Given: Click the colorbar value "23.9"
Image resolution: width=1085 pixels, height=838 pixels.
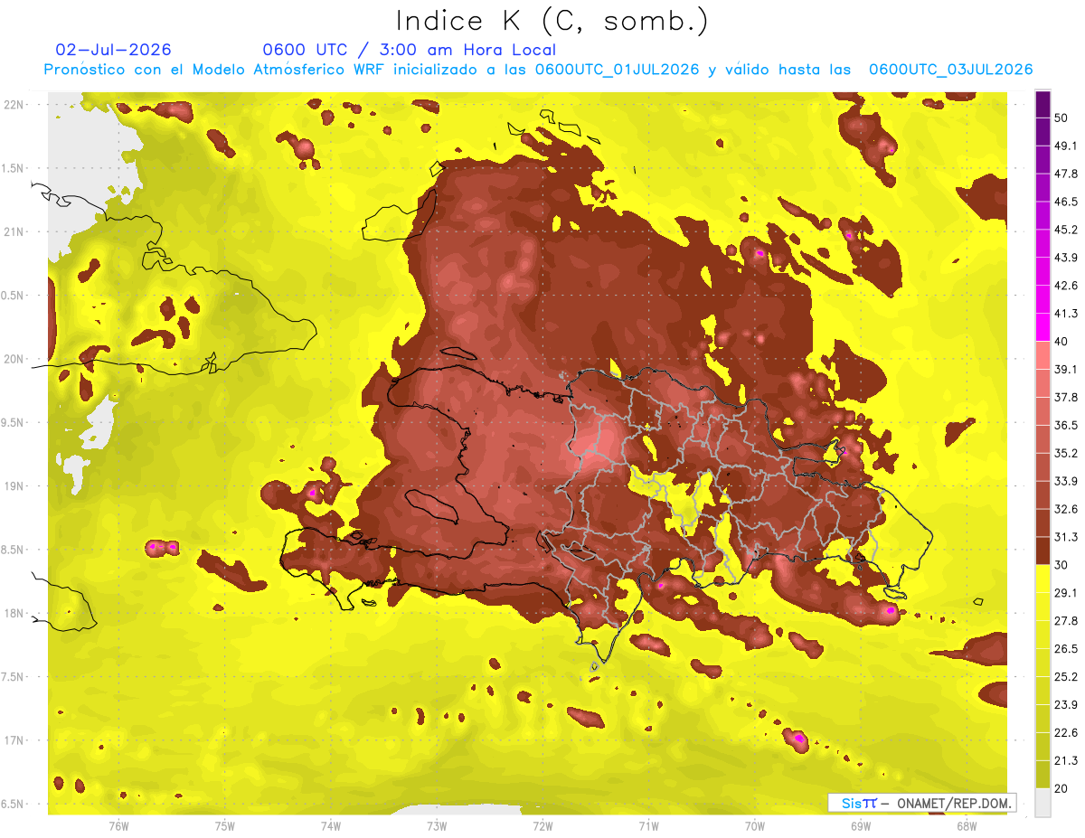Looking at the screenshot, I should point(1065,704).
